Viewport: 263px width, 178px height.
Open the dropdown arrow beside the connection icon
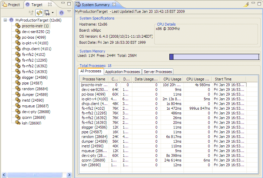coord(53,13)
